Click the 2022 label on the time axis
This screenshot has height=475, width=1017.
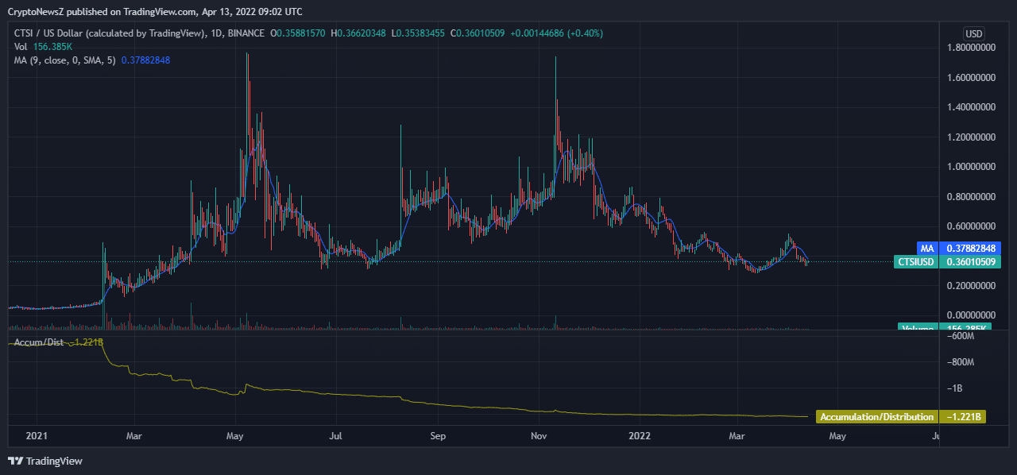click(x=640, y=436)
